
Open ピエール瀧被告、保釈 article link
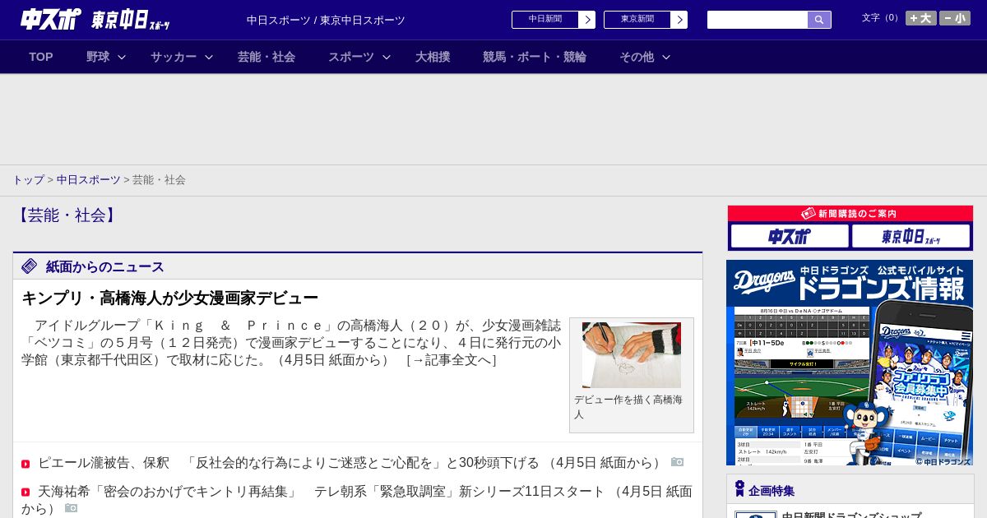point(351,463)
